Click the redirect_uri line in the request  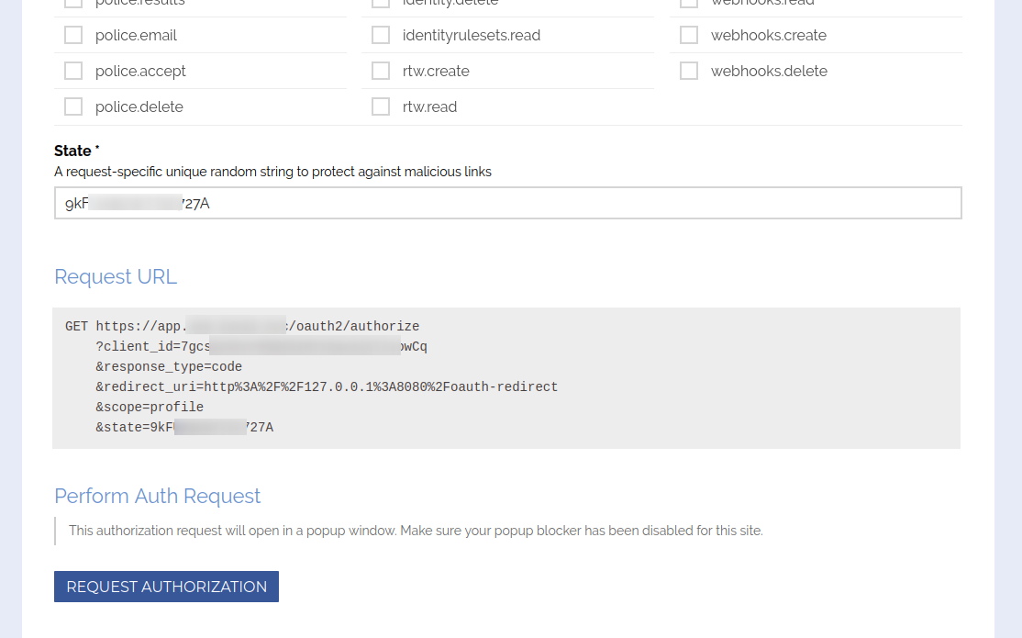pos(326,387)
